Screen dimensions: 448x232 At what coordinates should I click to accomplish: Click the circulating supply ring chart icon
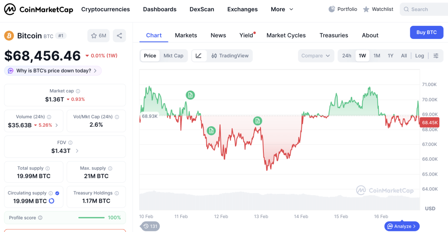(x=52, y=201)
